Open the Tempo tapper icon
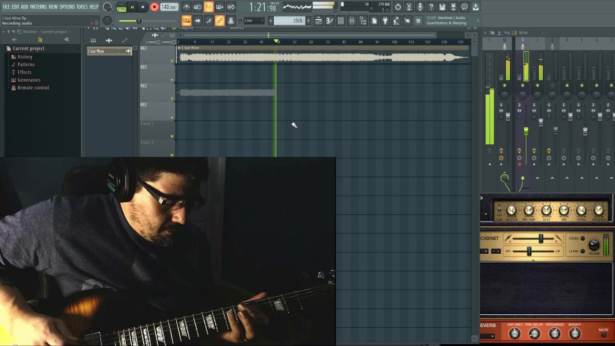This screenshot has width=615, height=346. 396,21
